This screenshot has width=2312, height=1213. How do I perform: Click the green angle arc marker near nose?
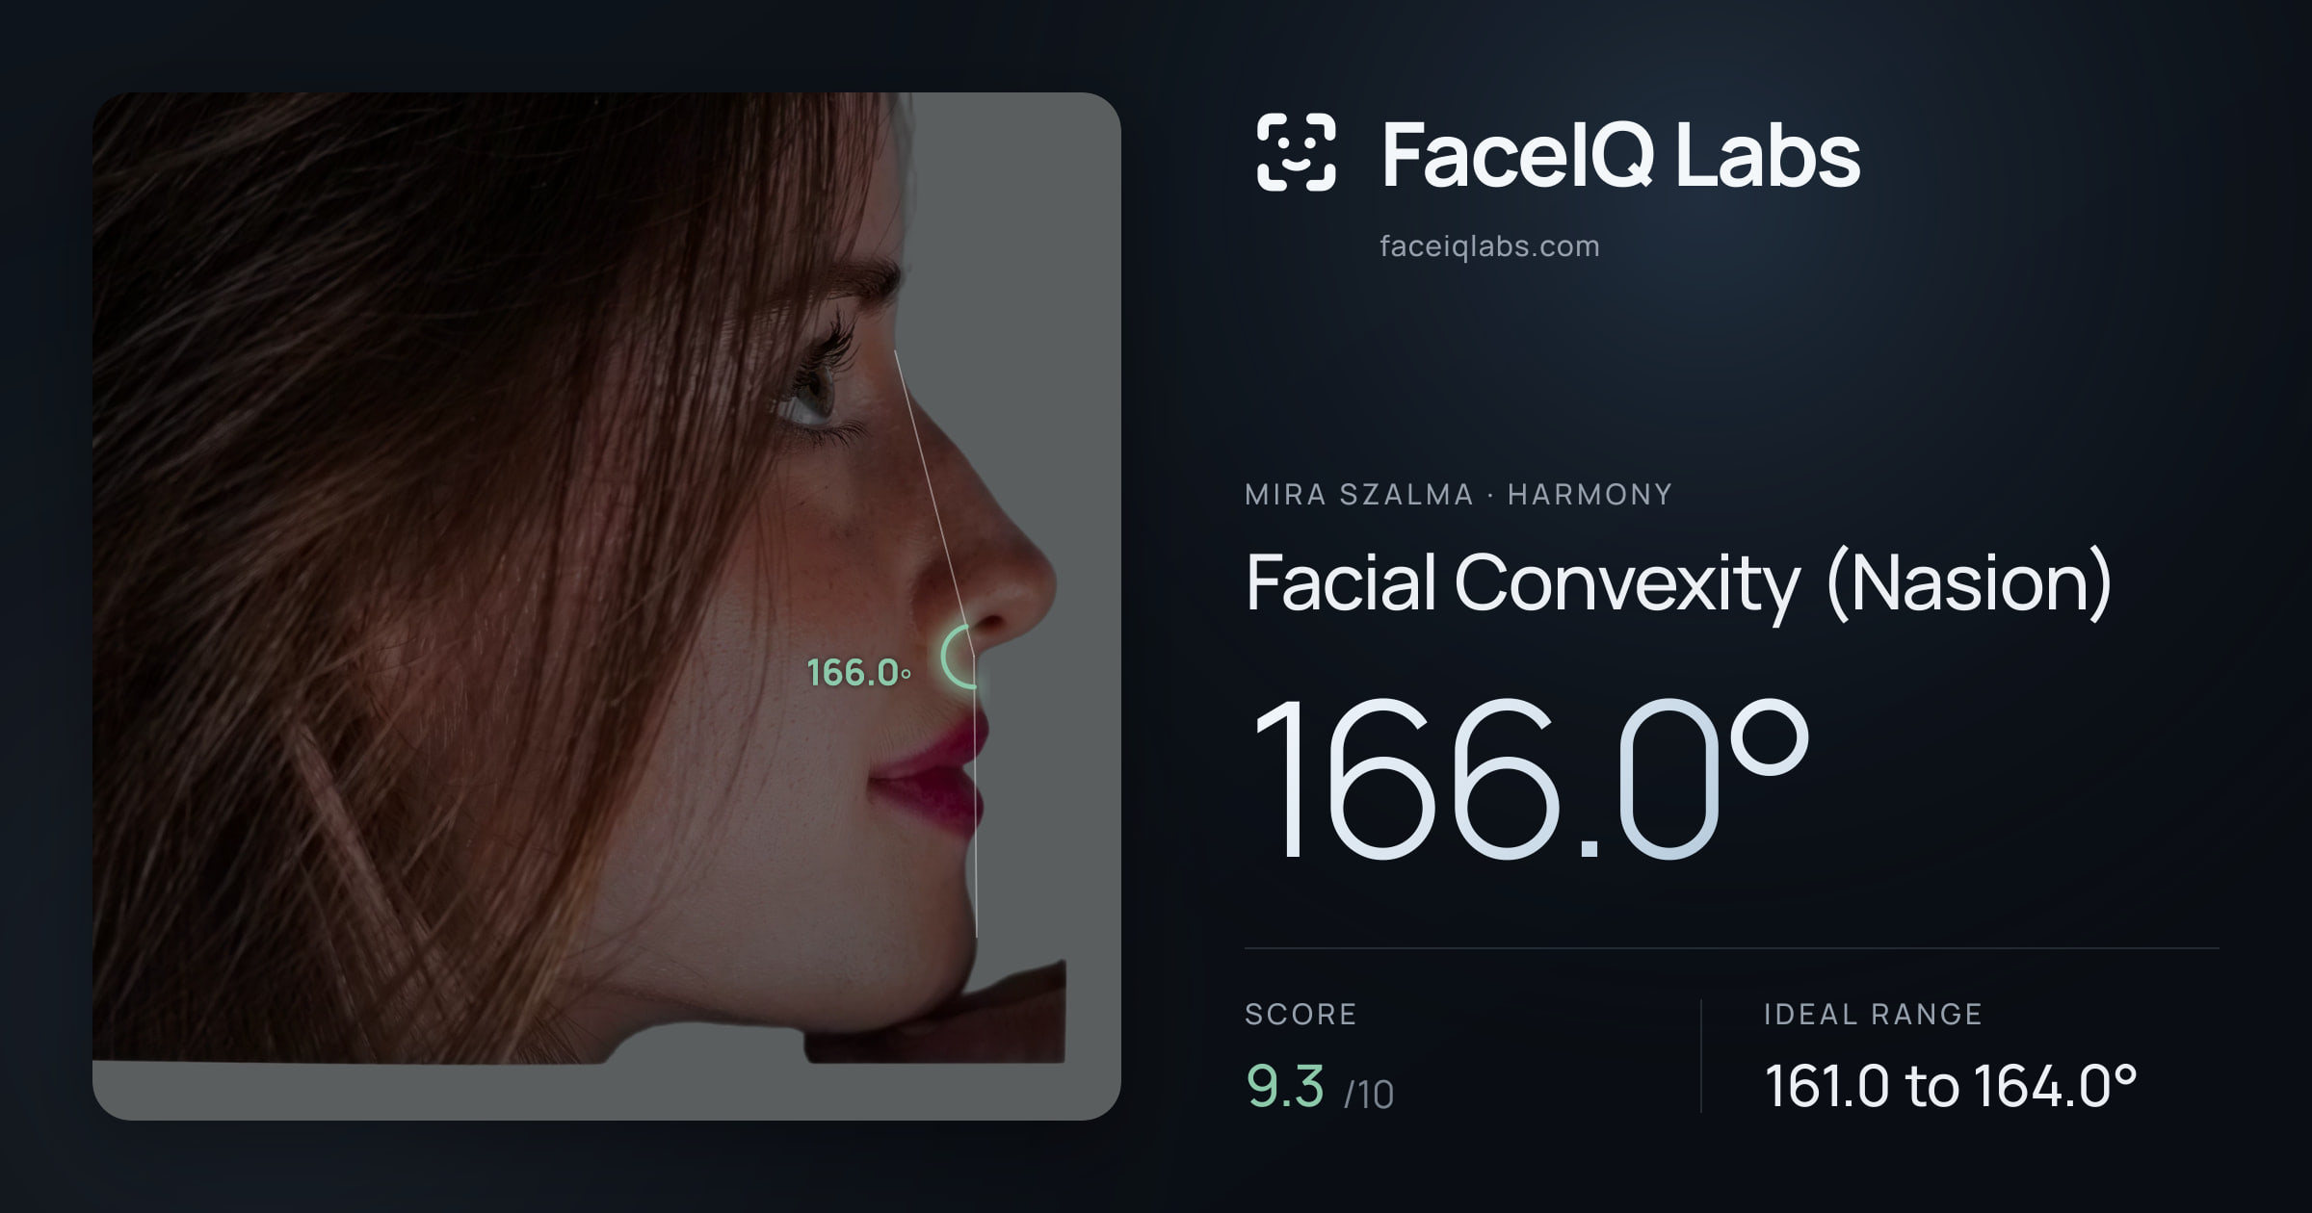pos(959,657)
